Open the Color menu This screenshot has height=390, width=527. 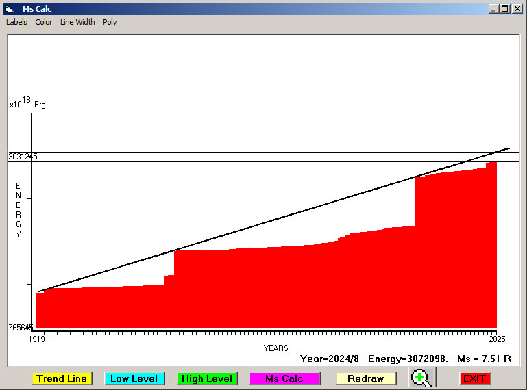click(x=44, y=22)
